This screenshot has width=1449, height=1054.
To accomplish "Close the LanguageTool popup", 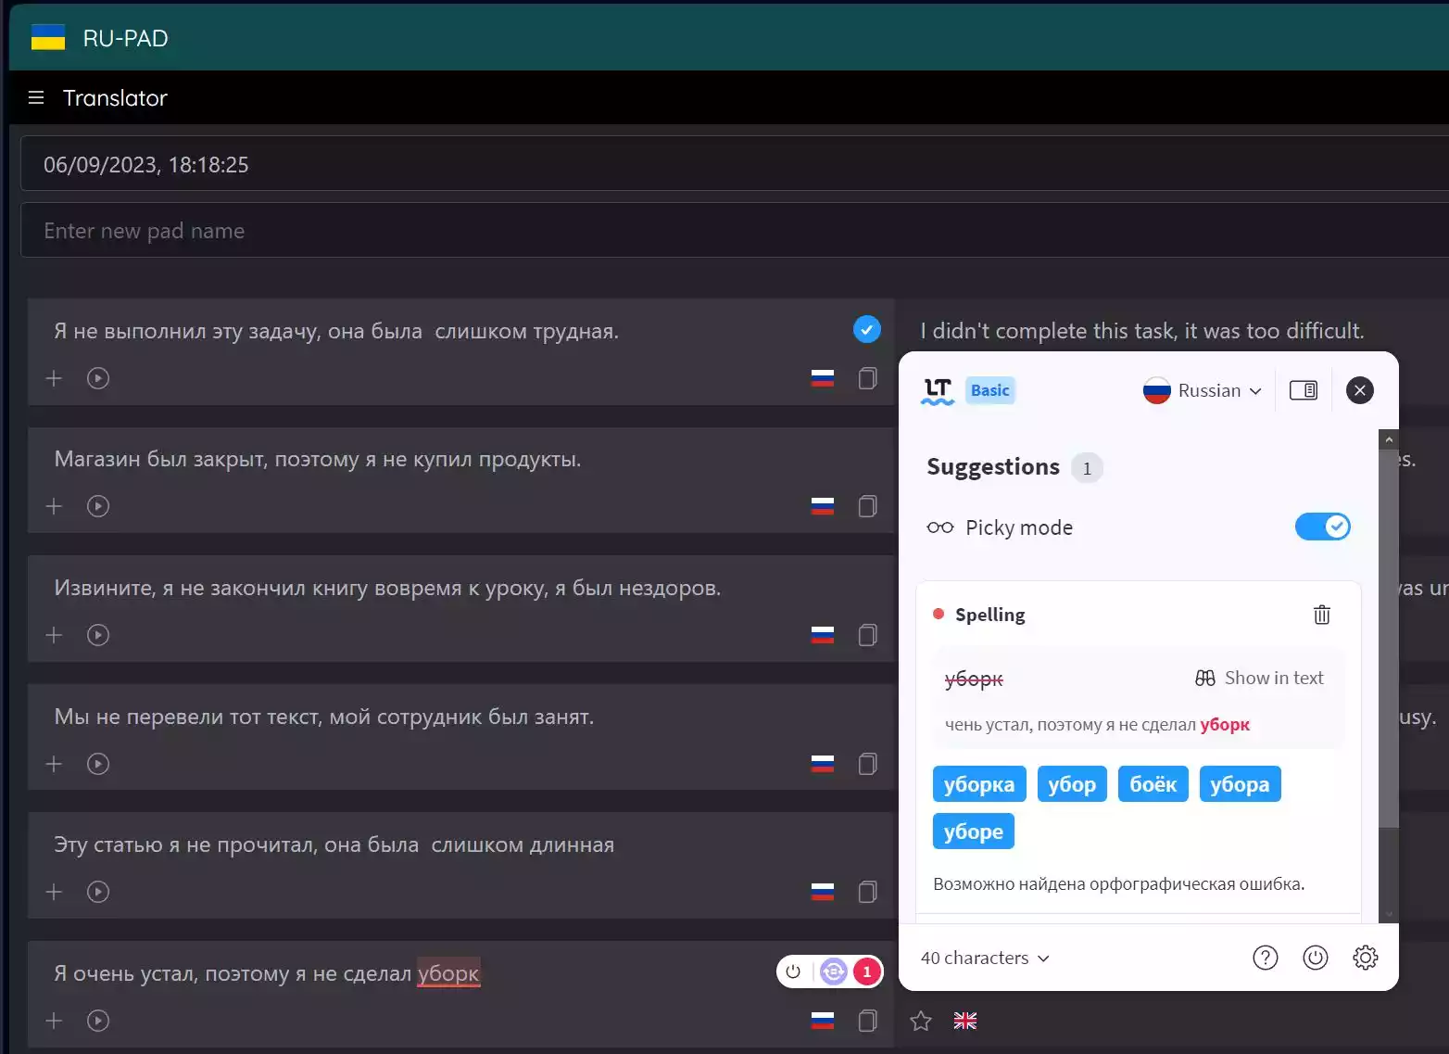I will [1360, 390].
